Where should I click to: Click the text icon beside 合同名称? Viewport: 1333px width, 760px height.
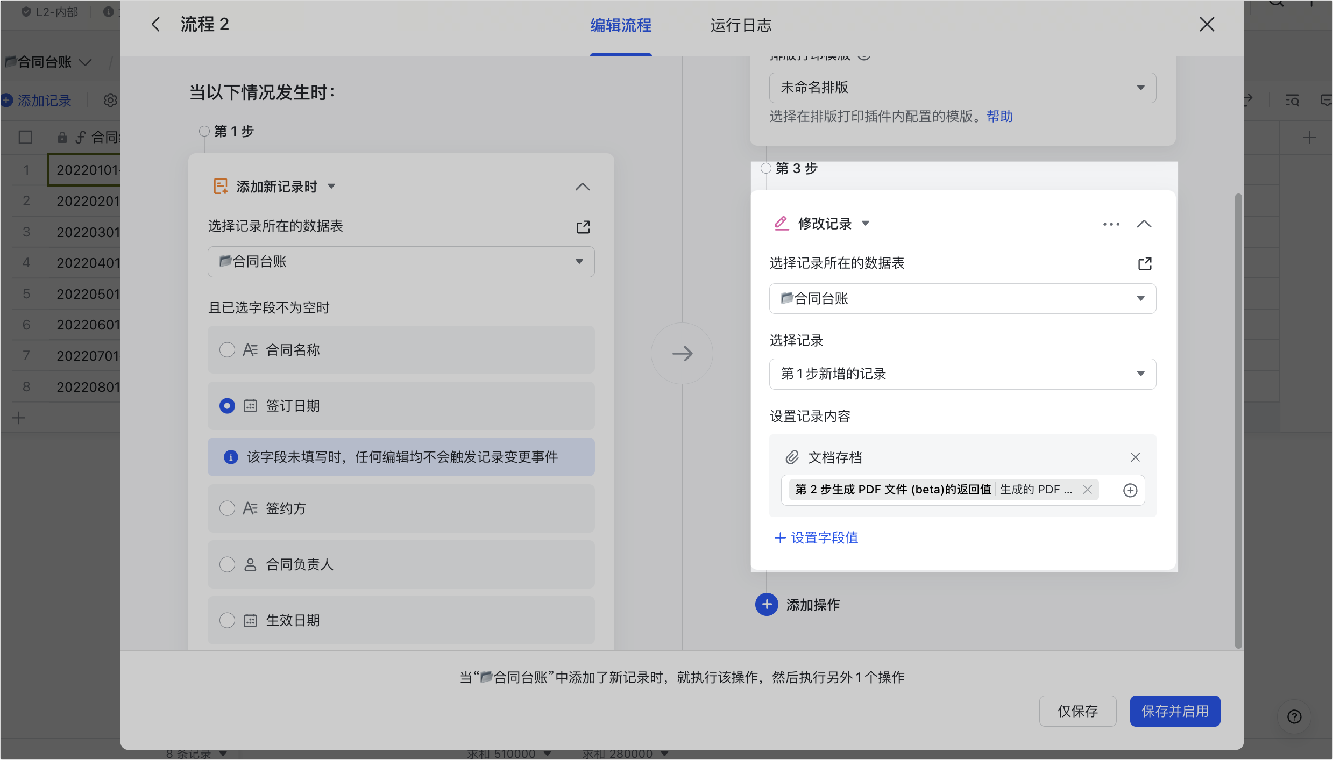click(250, 350)
